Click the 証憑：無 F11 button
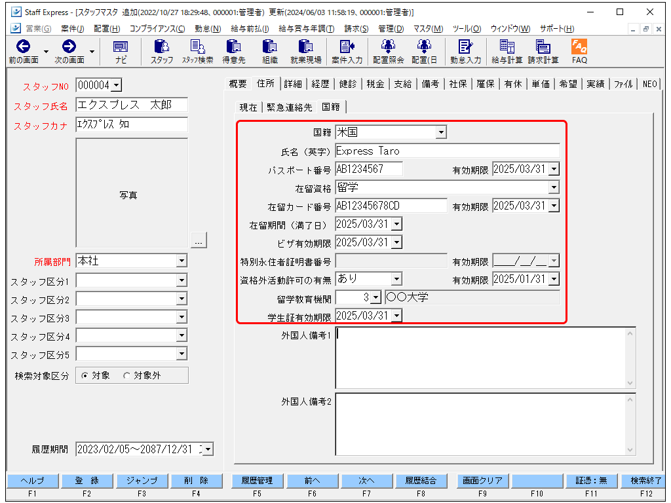This screenshot has height=503, width=671. pos(592,481)
